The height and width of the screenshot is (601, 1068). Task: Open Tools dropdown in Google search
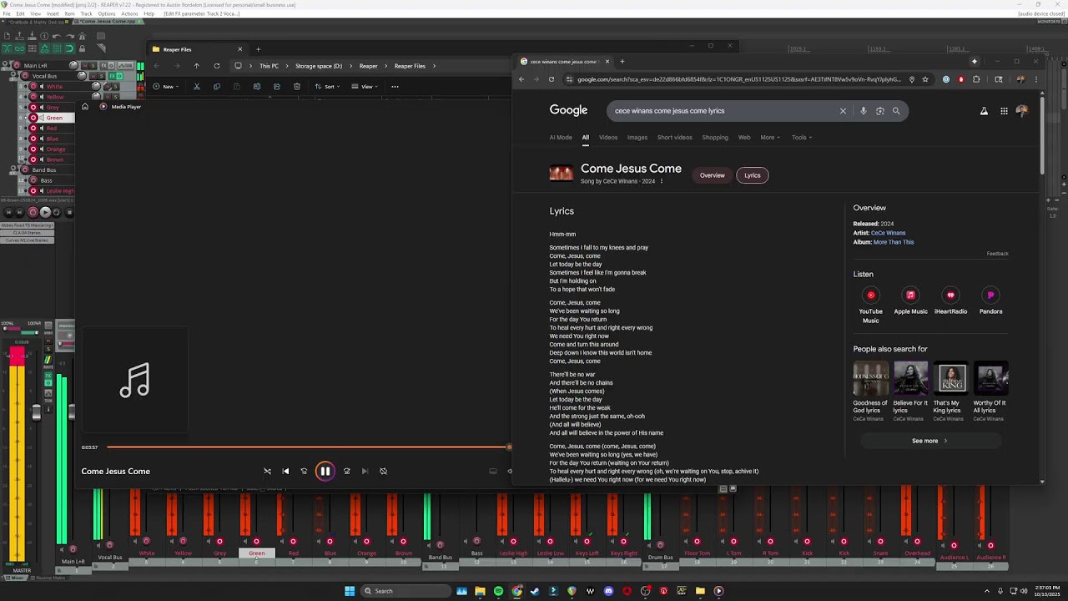(802, 137)
